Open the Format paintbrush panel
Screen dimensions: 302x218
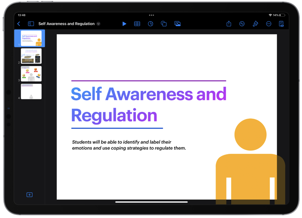coord(255,24)
